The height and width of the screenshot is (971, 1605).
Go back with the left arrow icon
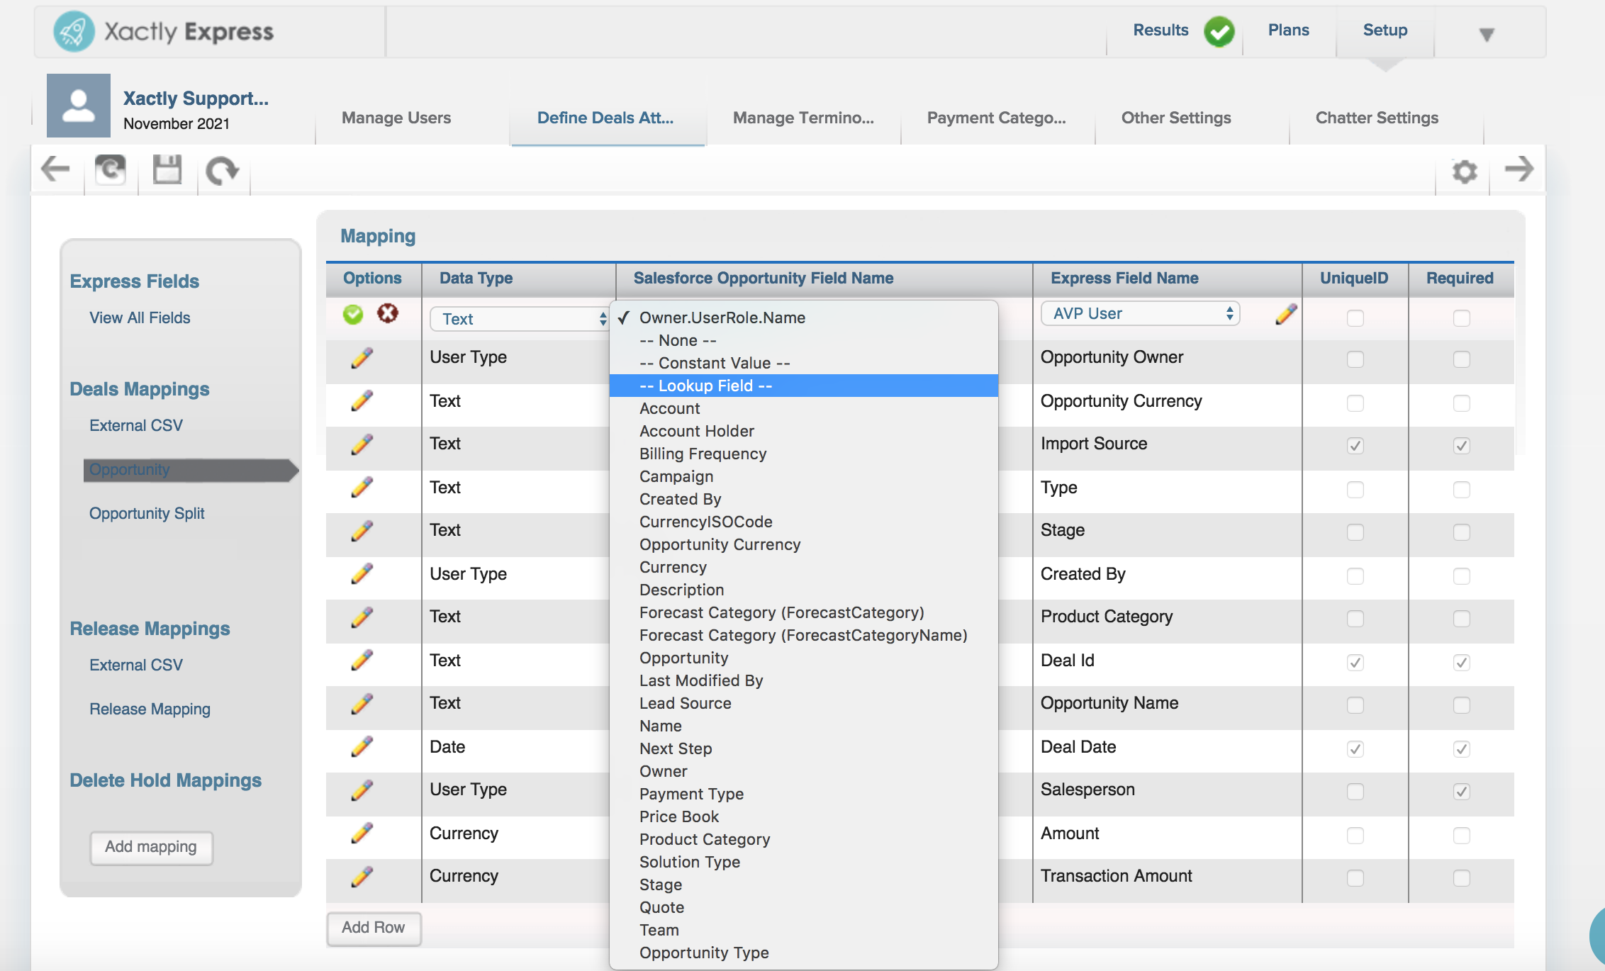coord(55,169)
